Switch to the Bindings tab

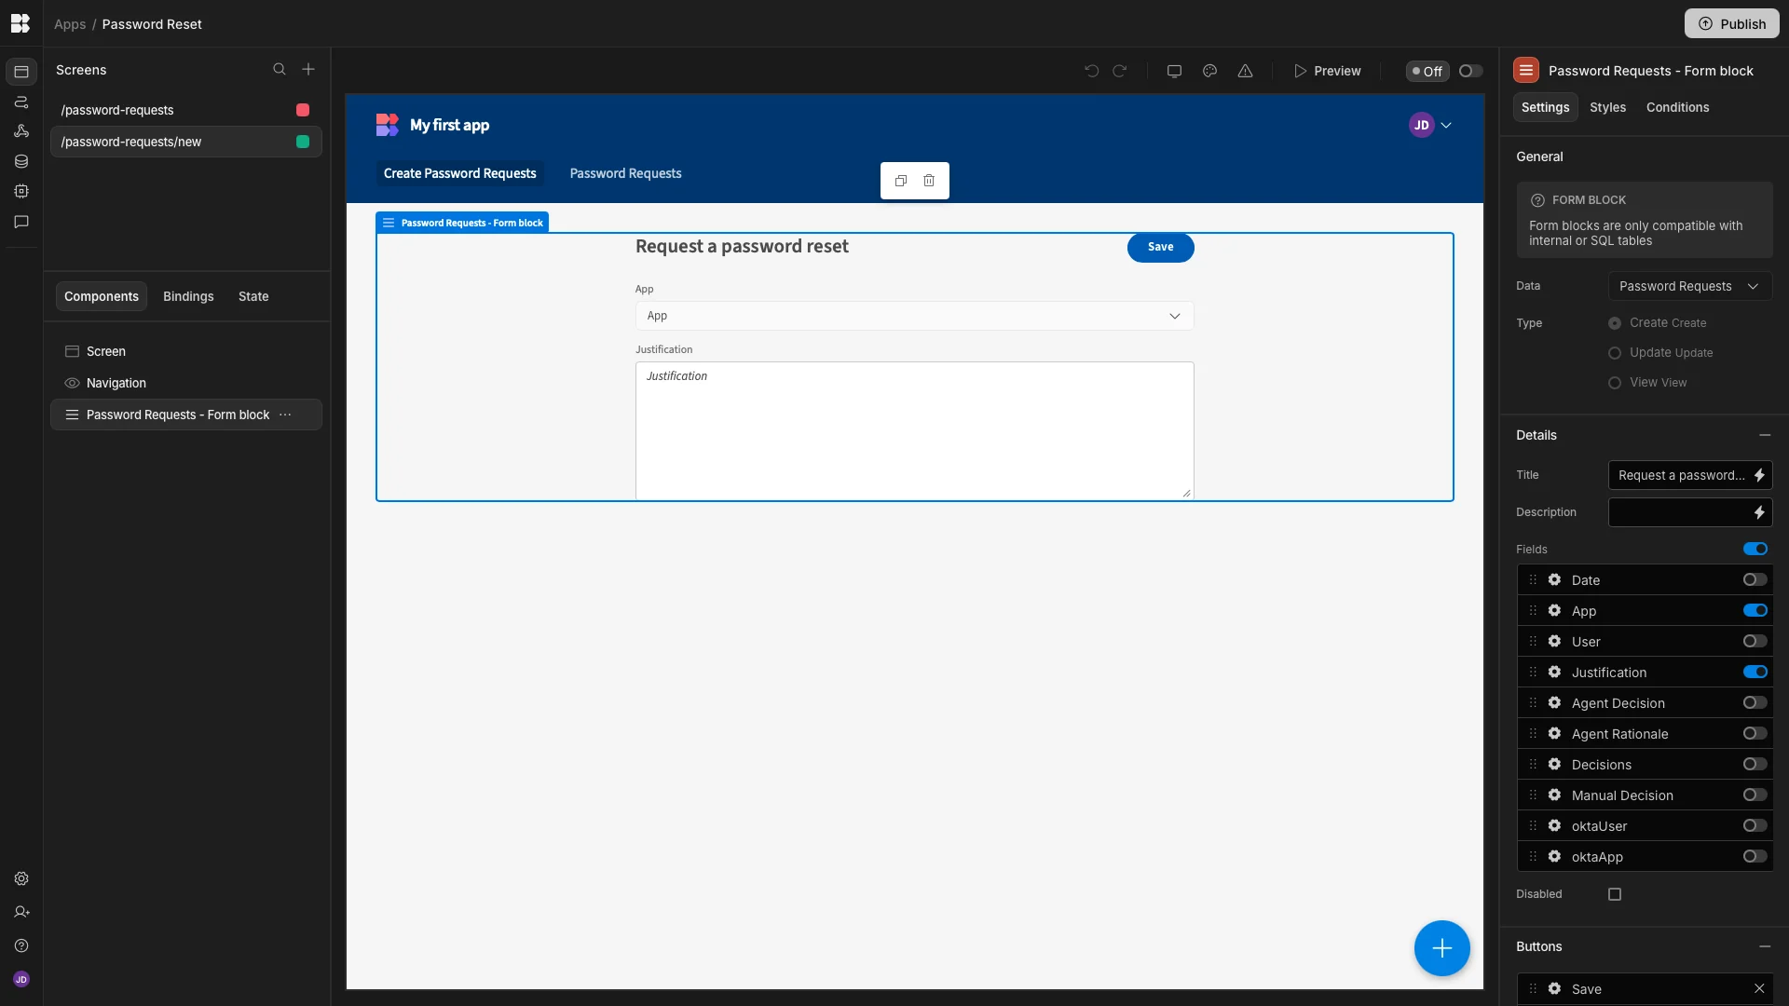[x=188, y=296]
